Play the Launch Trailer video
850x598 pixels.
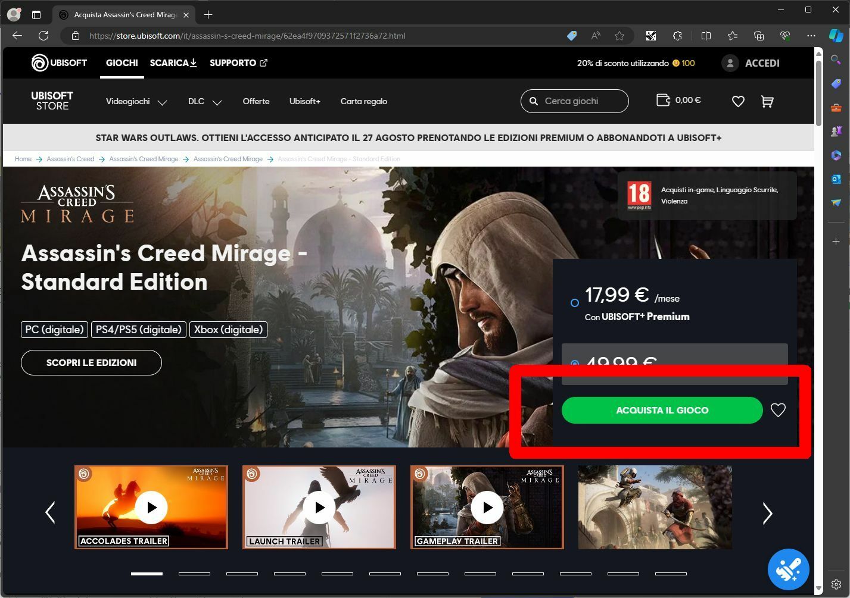[319, 507]
